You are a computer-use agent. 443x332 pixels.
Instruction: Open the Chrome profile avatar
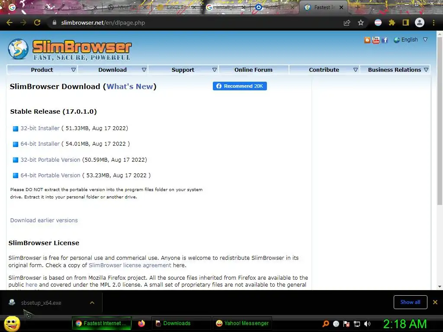[x=420, y=22]
